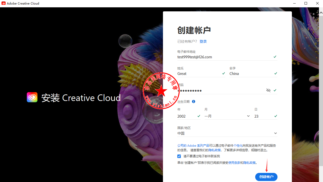The width and height of the screenshot is (323, 182).
Task: Click the 日 field showing 23
Action: pyautogui.click(x=266, y=116)
